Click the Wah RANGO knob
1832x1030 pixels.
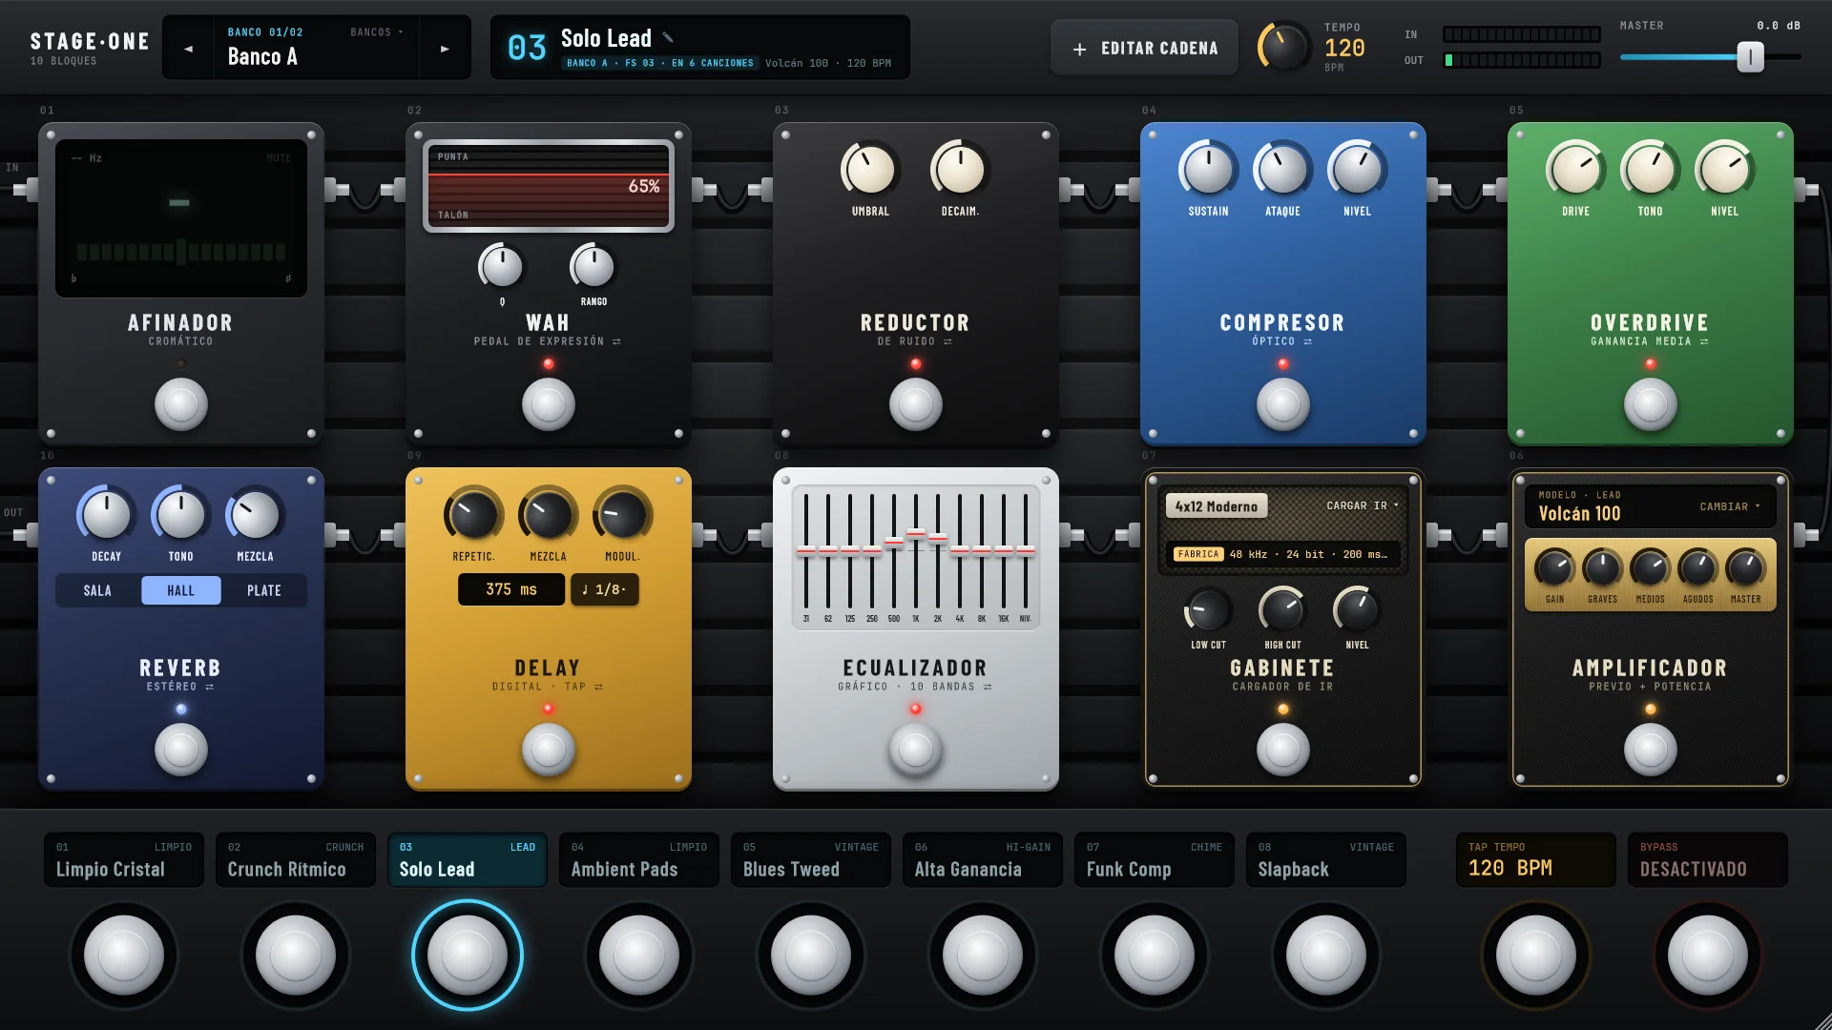(593, 267)
